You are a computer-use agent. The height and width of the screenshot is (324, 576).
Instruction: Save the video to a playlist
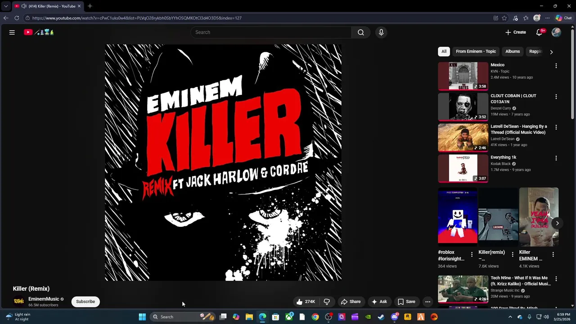(x=406, y=302)
